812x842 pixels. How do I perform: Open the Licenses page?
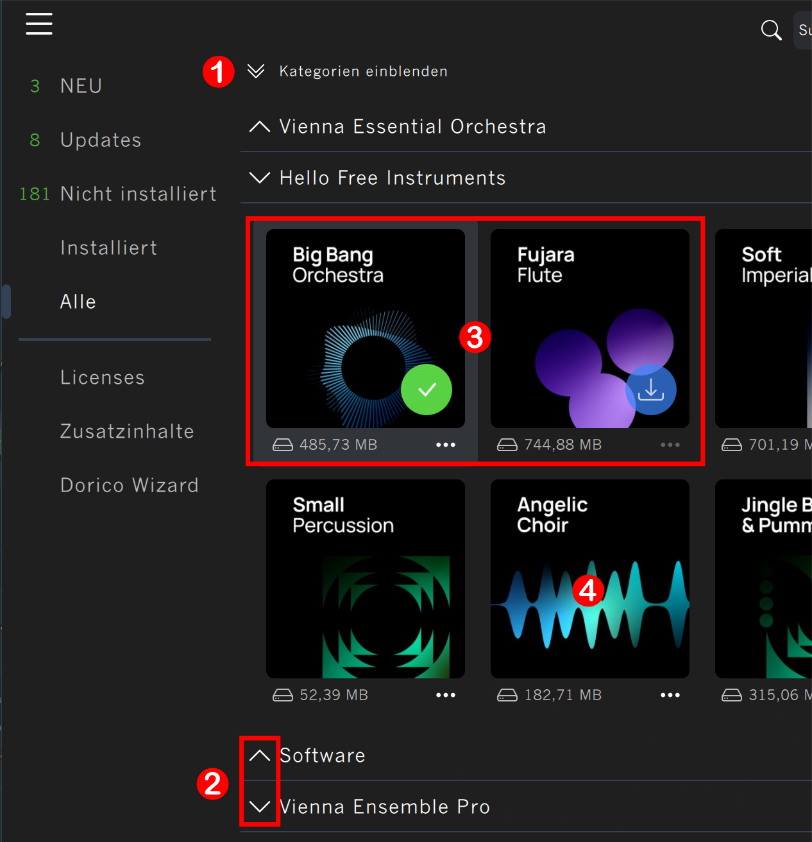coord(103,377)
